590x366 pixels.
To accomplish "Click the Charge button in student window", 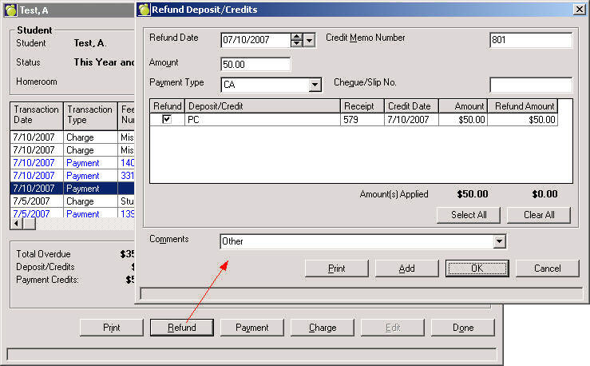I will pyautogui.click(x=323, y=328).
